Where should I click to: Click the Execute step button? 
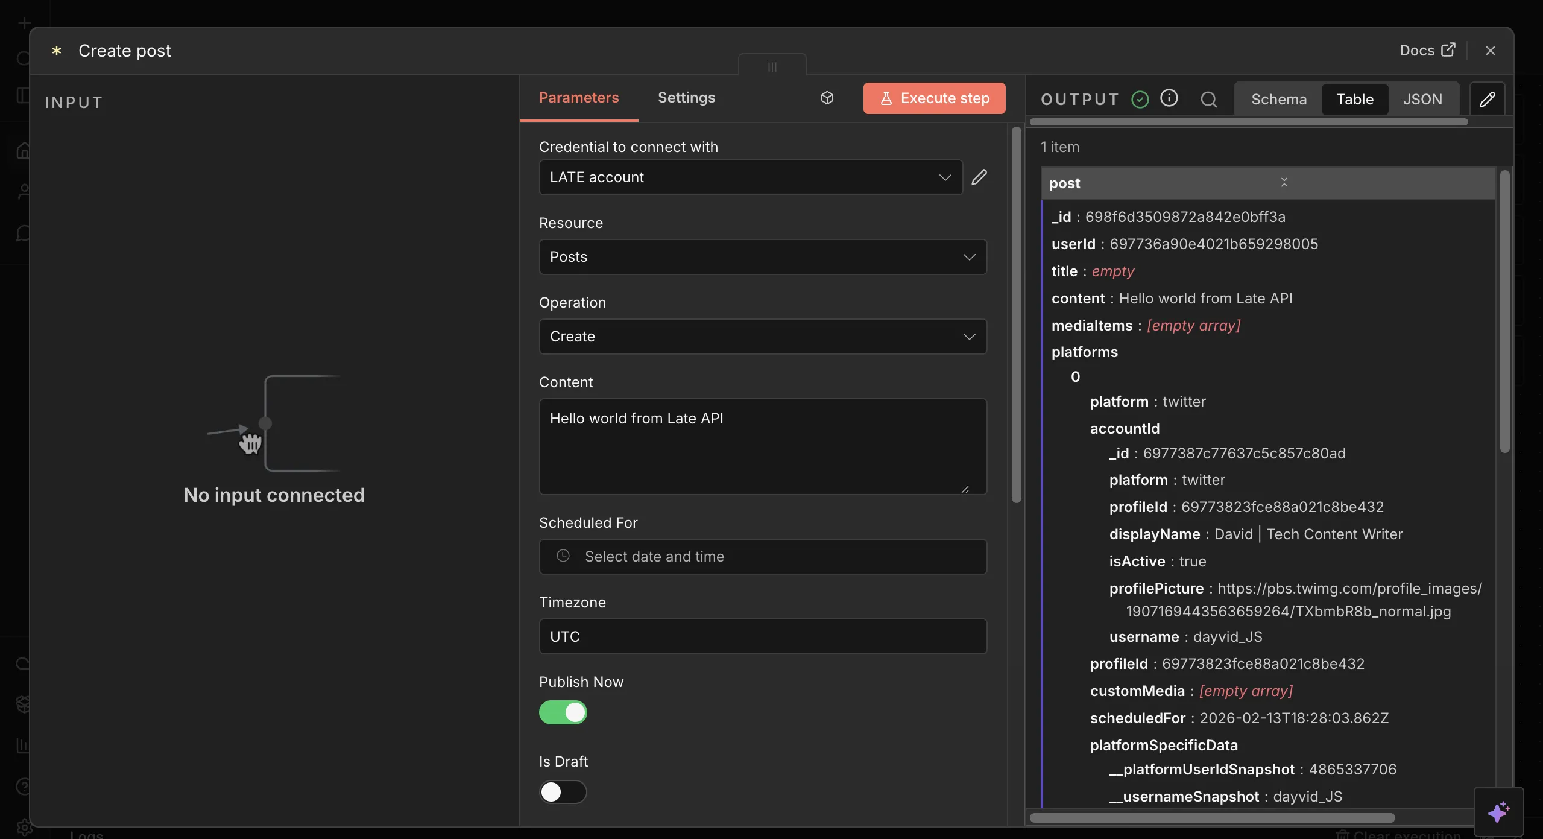pyautogui.click(x=933, y=98)
